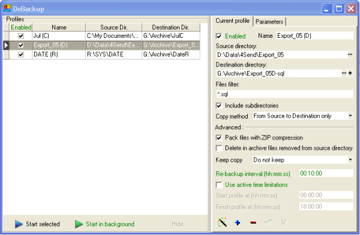Open the Keep copy dropdown

click(x=350, y=160)
